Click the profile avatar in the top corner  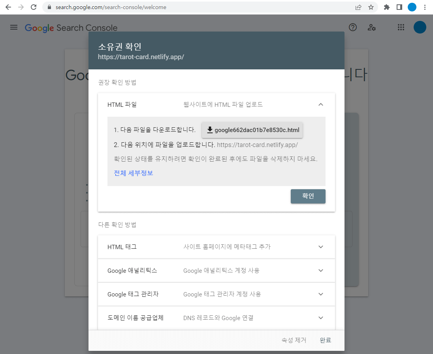point(420,27)
